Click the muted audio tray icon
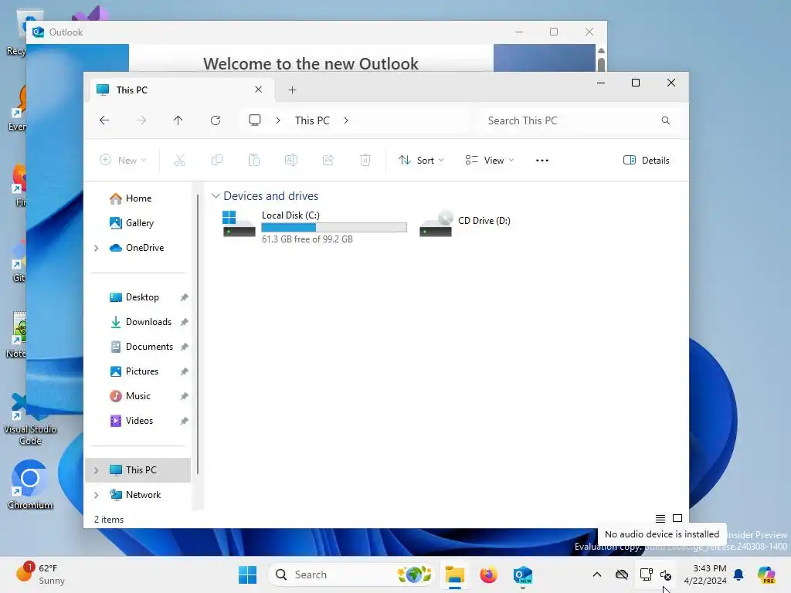The width and height of the screenshot is (791, 593). [666, 574]
